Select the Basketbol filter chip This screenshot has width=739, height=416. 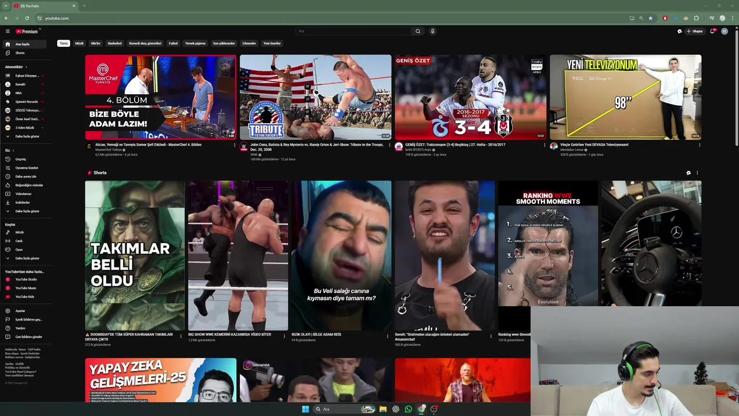[115, 43]
